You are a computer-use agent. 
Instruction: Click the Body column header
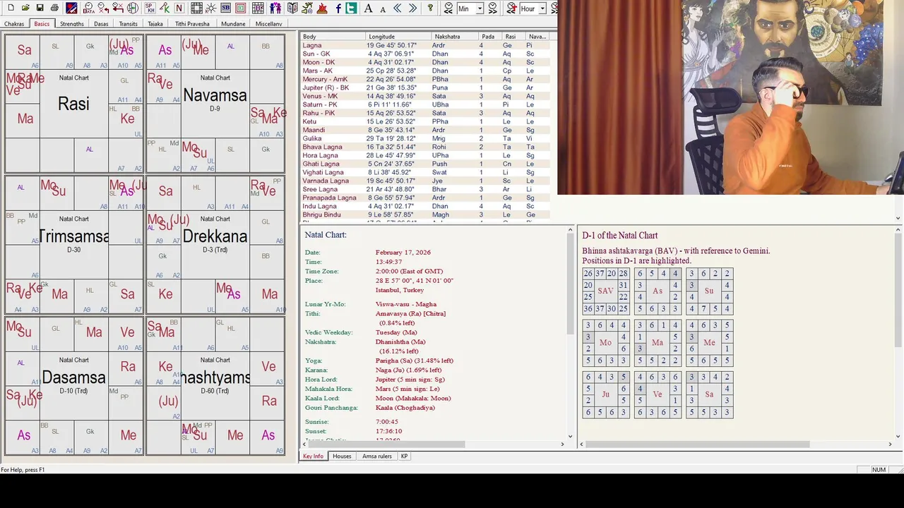coord(333,36)
